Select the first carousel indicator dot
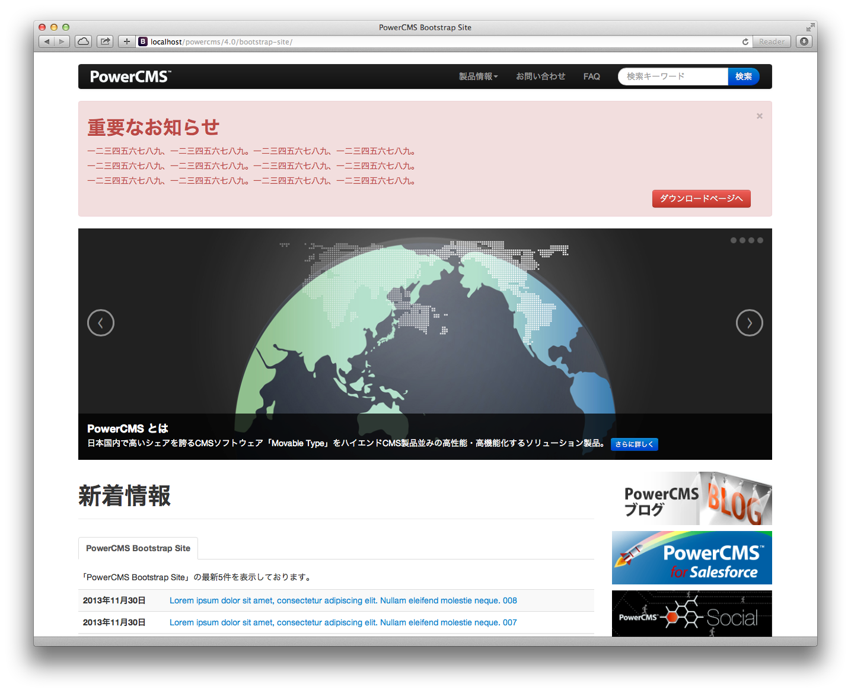 point(734,240)
